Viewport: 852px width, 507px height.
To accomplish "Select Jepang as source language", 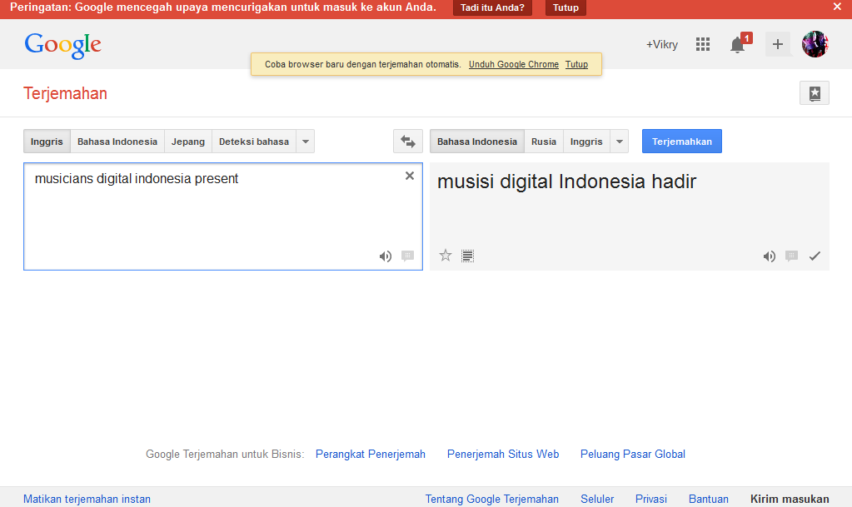I will point(188,142).
